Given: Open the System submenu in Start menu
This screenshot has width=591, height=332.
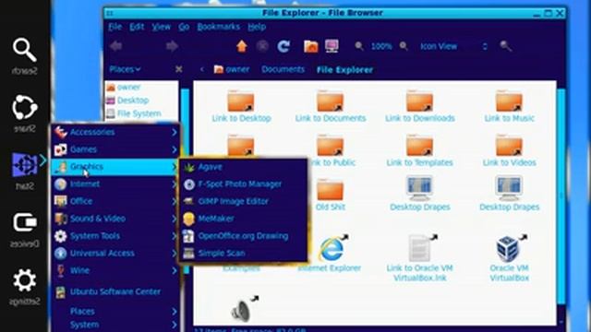Looking at the screenshot, I should (115, 325).
